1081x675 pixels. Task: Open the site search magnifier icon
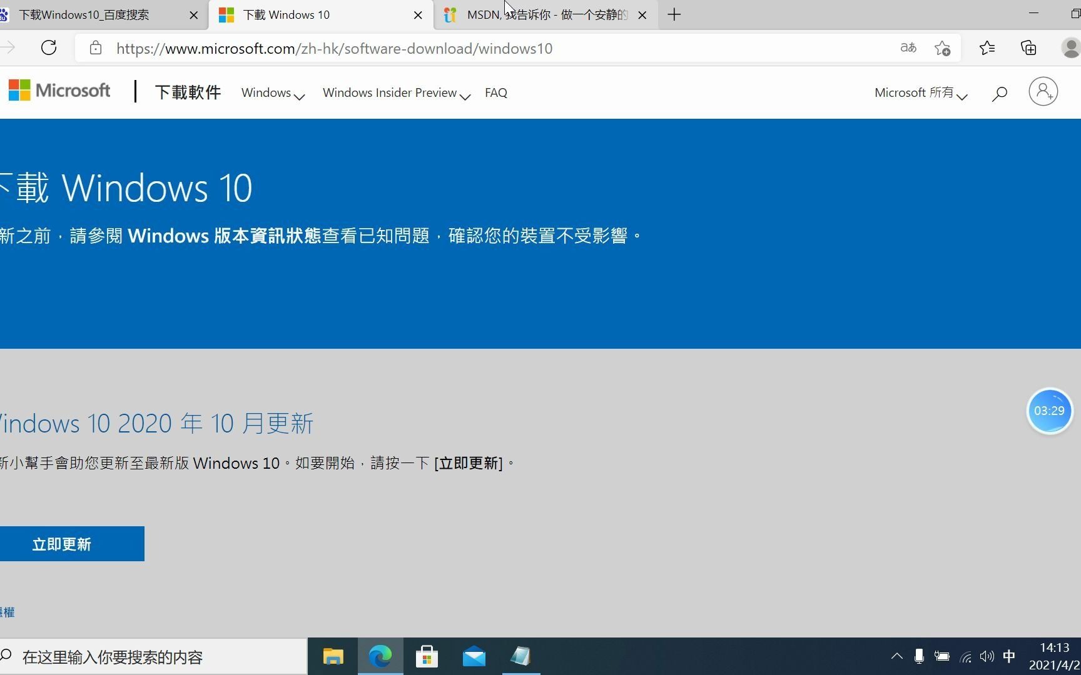click(x=999, y=94)
